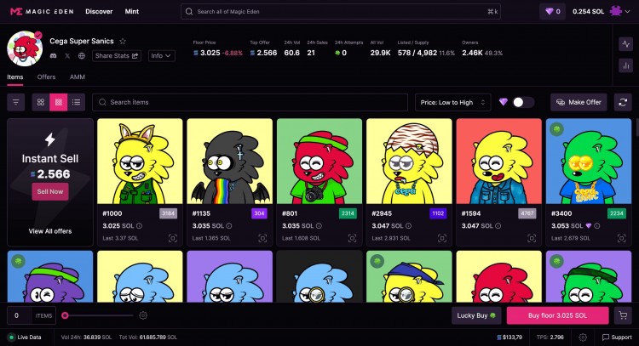Open the Mint menu
This screenshot has height=346, width=639.
click(131, 11)
